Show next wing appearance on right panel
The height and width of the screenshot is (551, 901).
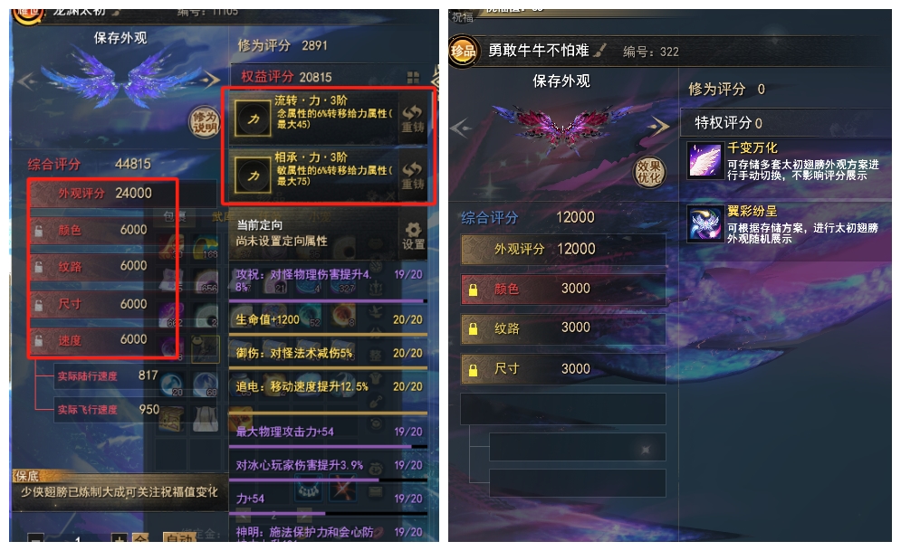click(659, 127)
